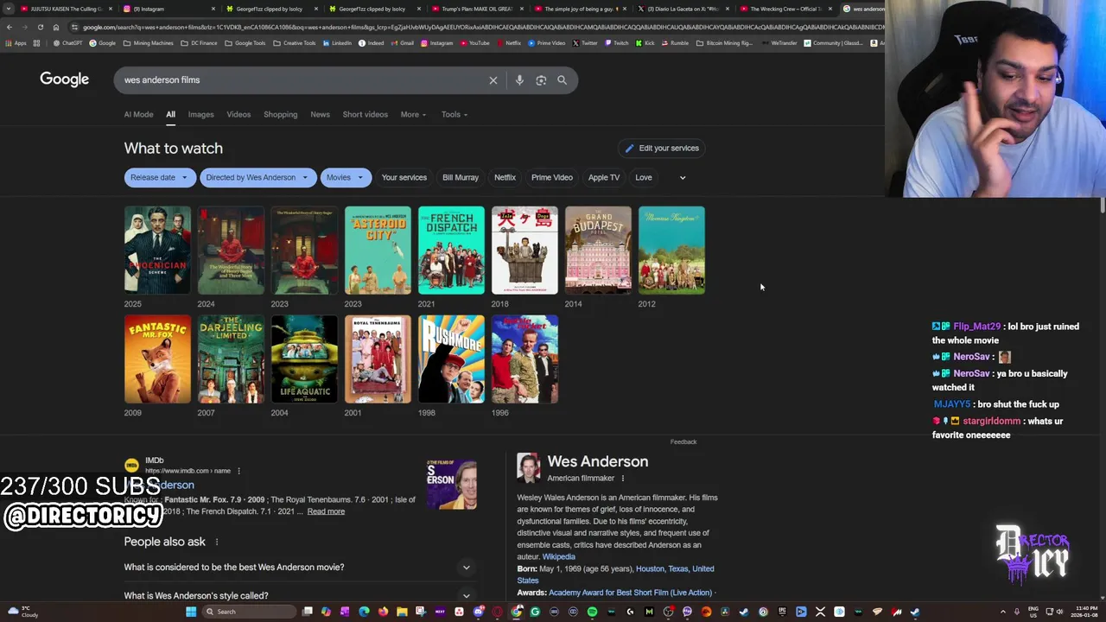Switch to the Trump's Plan browser tab

(477, 9)
